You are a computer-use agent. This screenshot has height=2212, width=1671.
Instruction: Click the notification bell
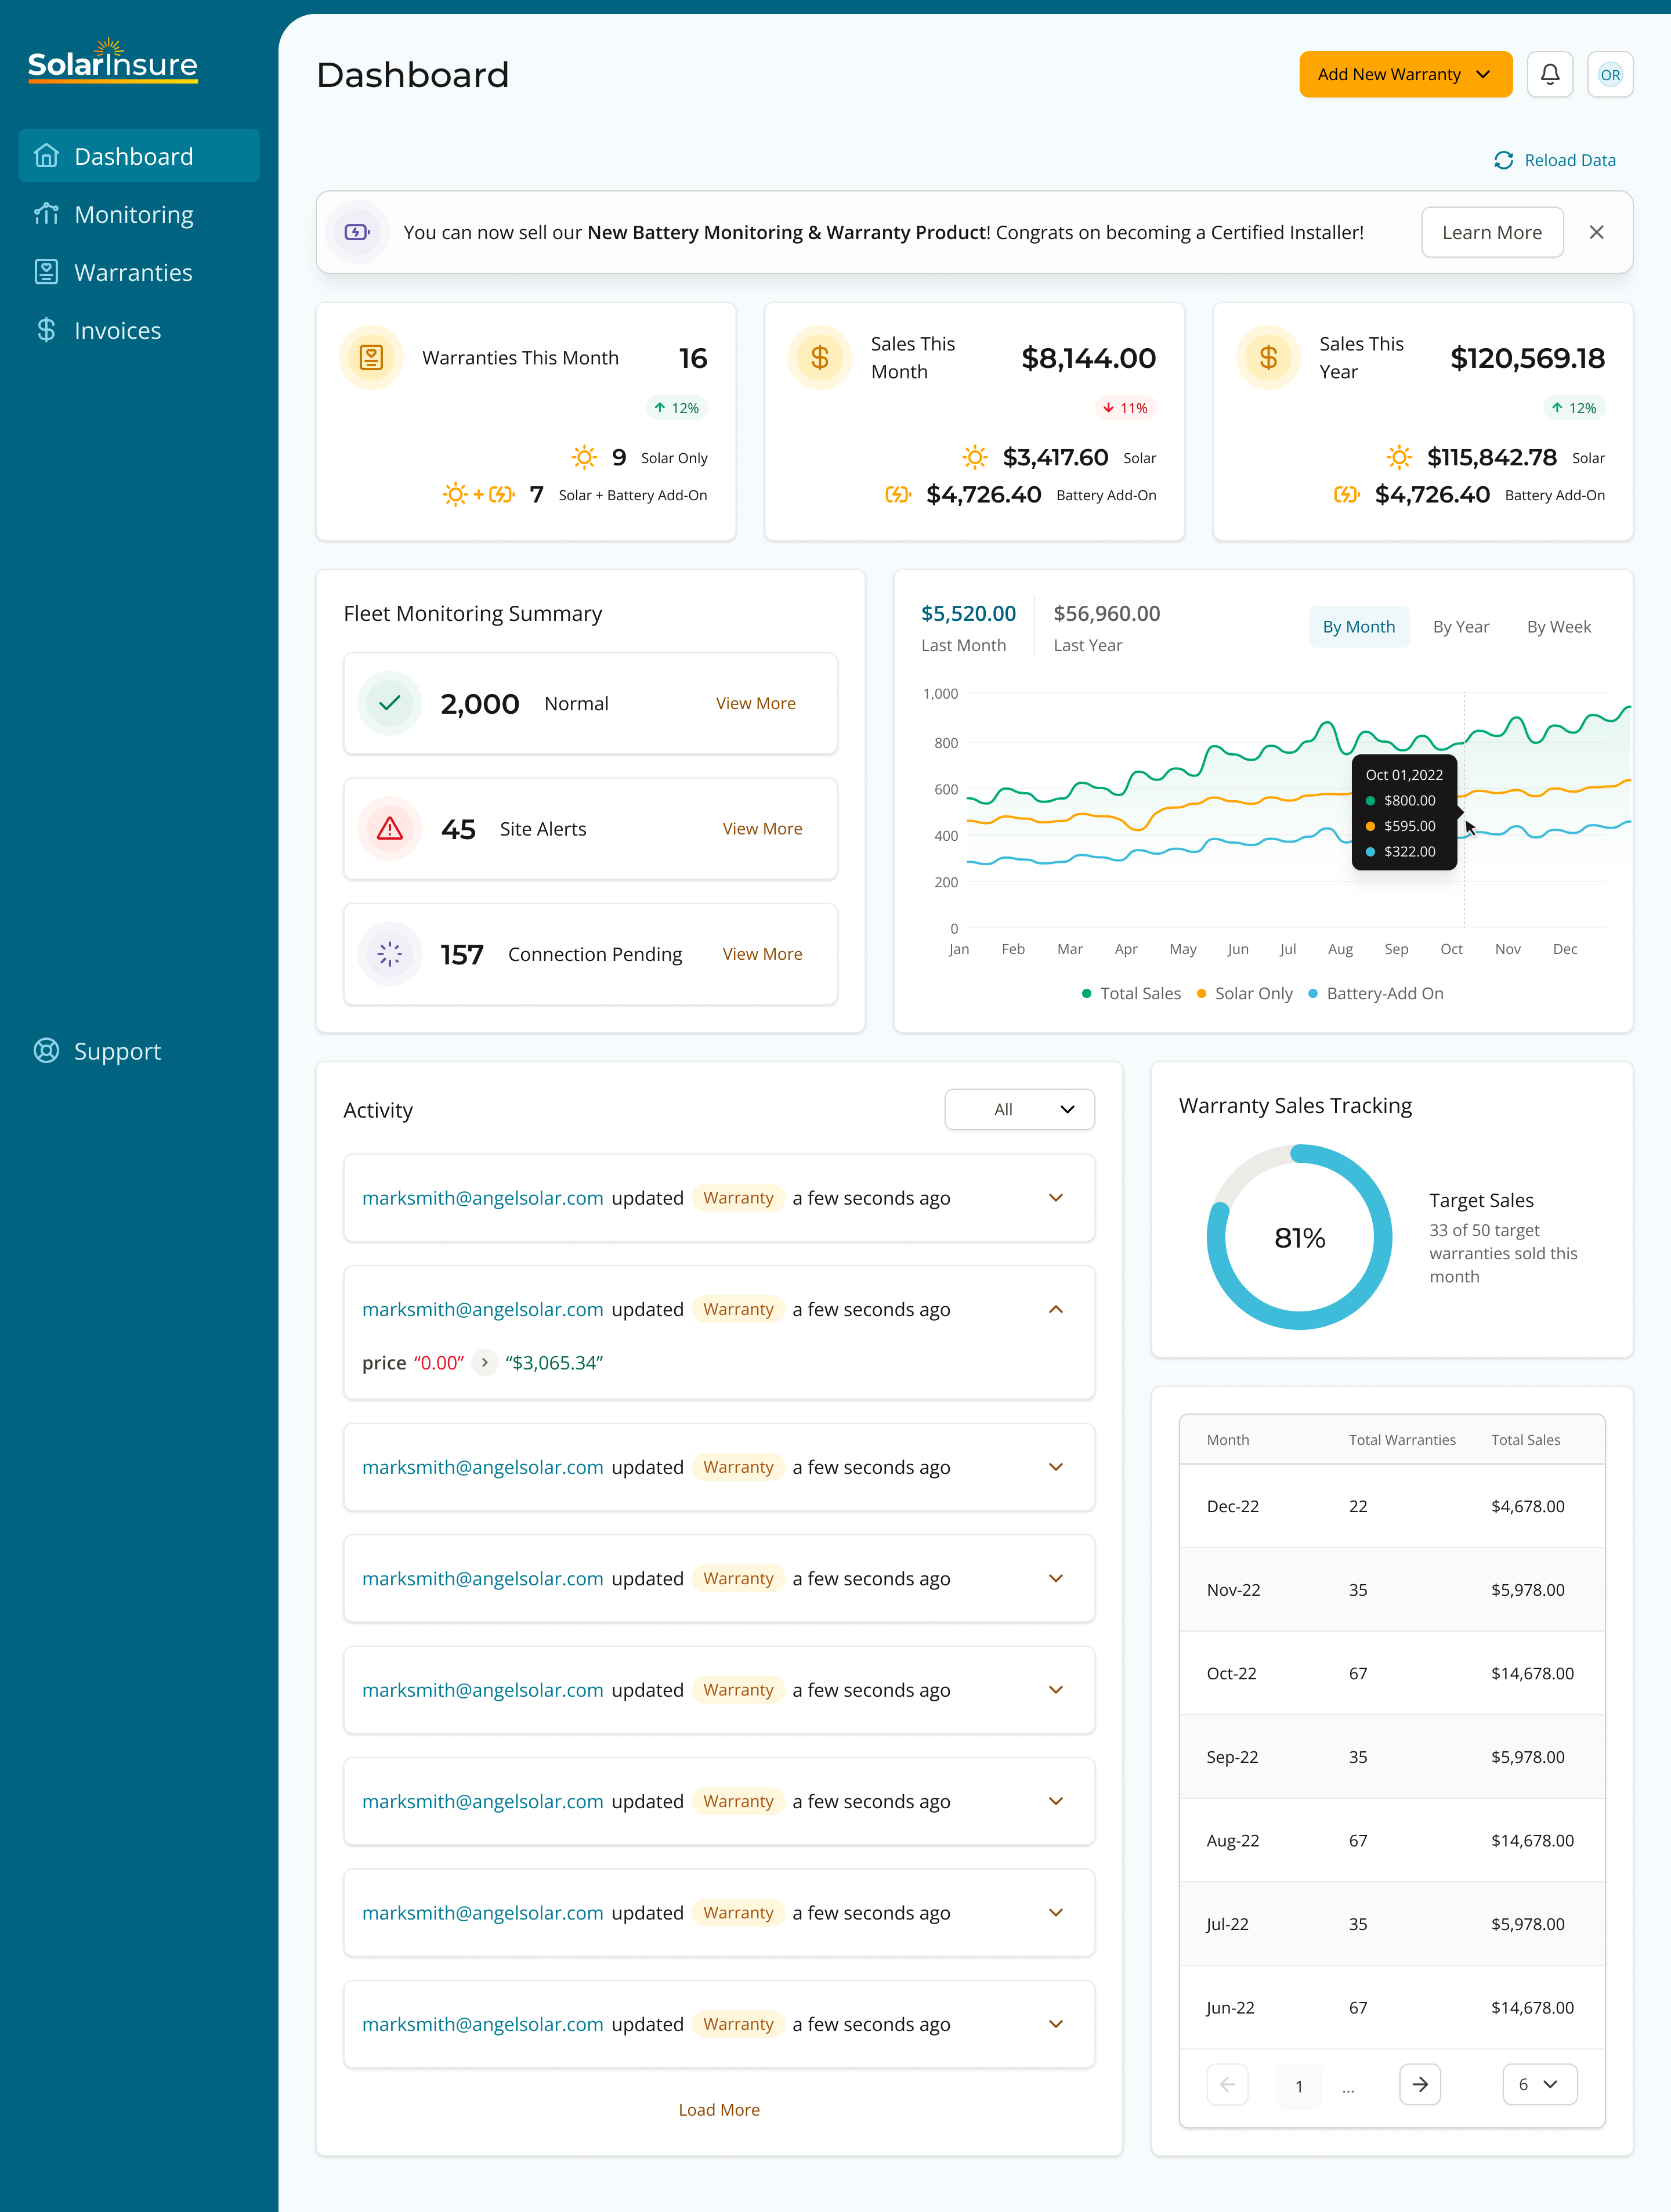tap(1550, 73)
